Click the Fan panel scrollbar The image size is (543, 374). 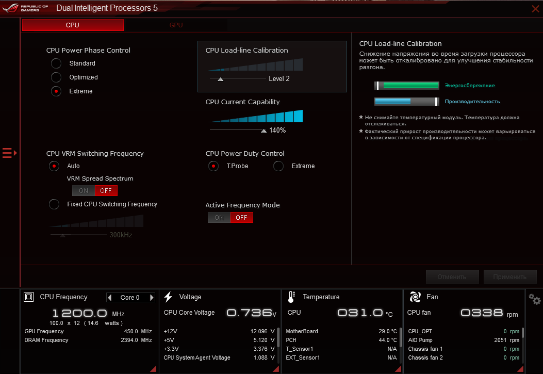click(x=522, y=333)
